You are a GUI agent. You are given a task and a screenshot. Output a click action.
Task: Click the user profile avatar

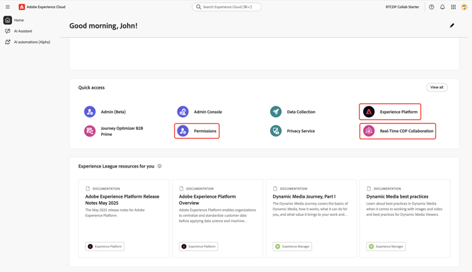(x=464, y=7)
